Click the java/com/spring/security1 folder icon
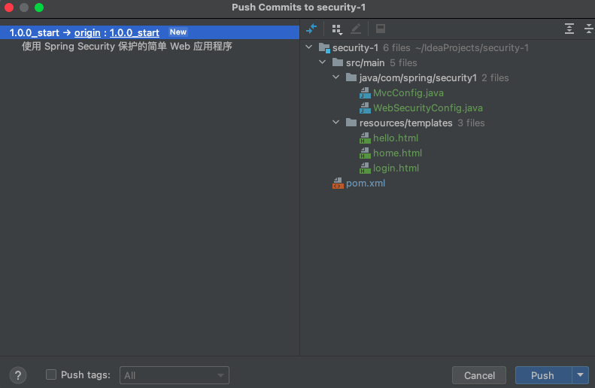The image size is (595, 388). pos(351,77)
